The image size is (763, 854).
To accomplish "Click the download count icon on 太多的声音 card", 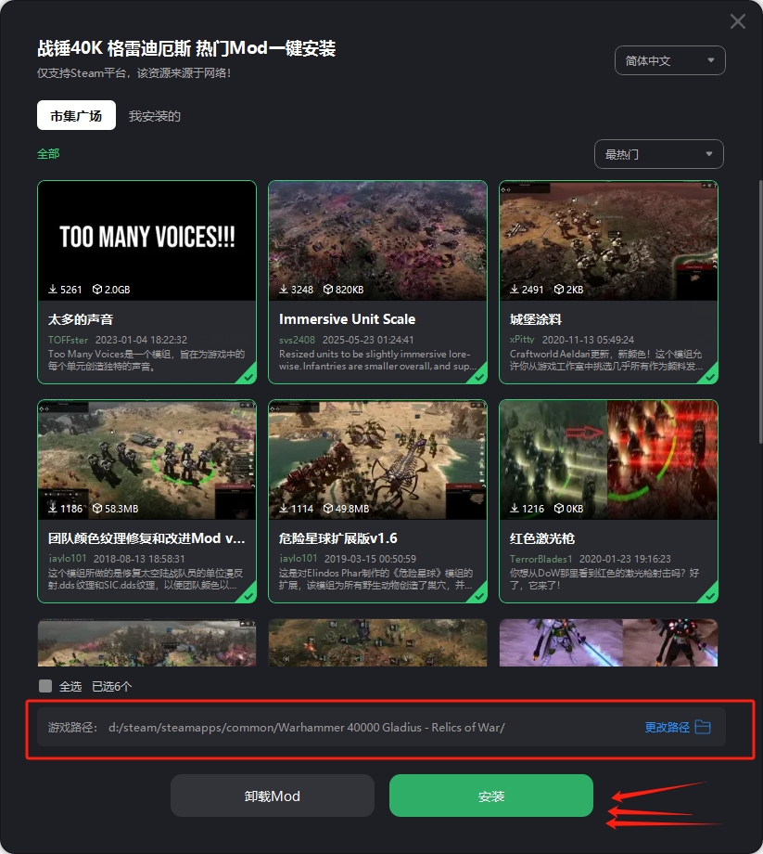I will (53, 290).
